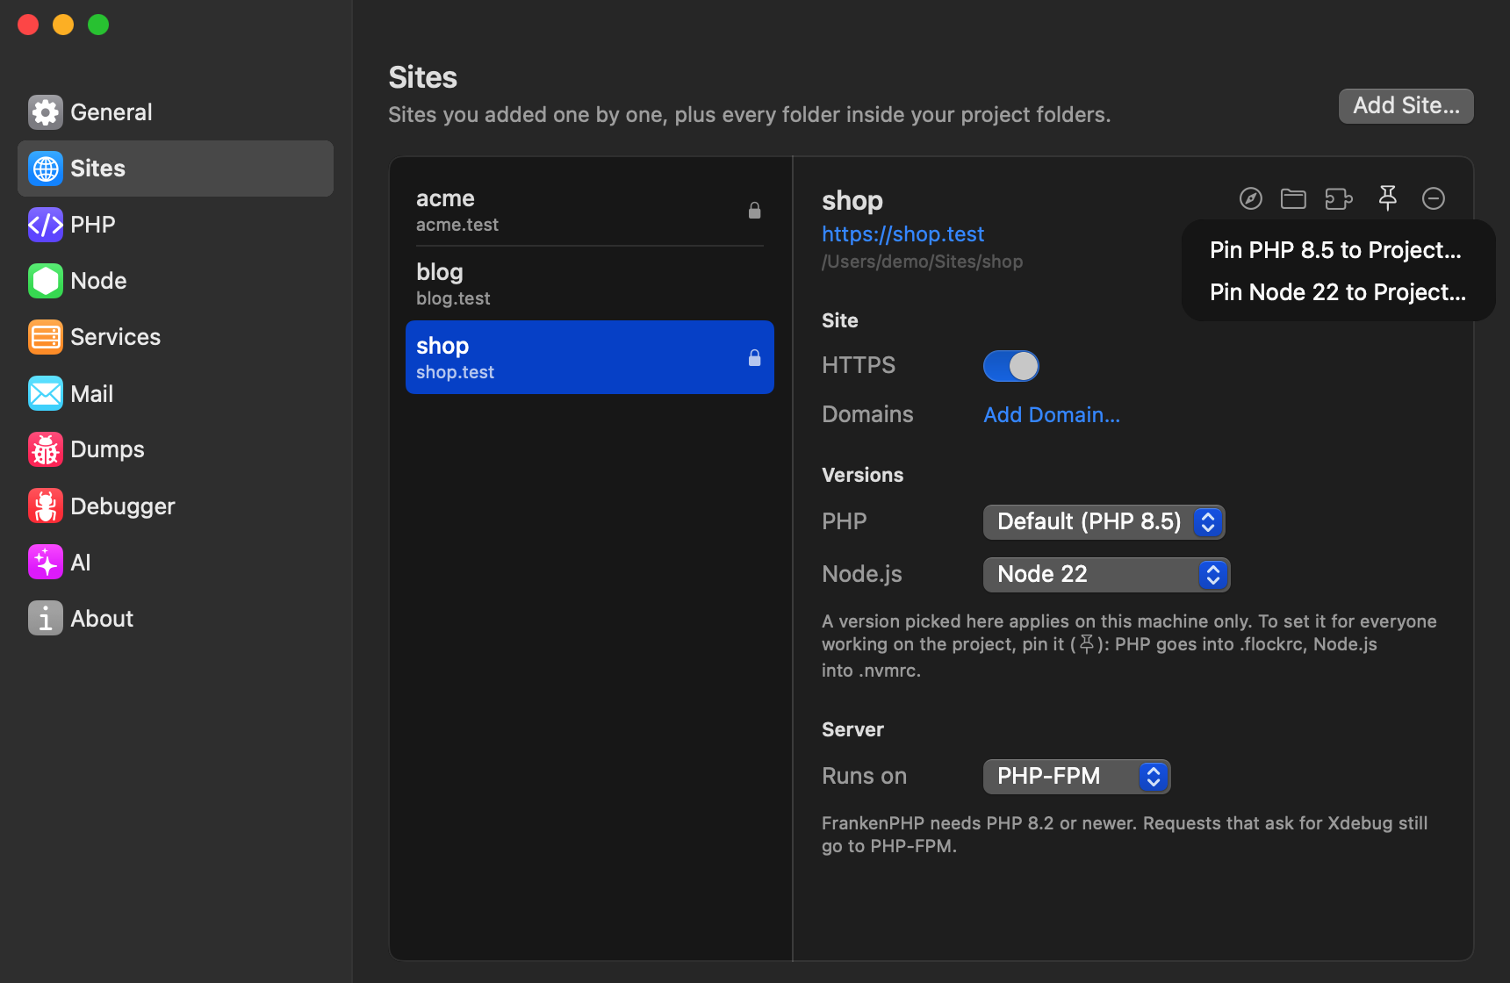Click the green zoom window button
This screenshot has height=983, width=1510.
(x=98, y=25)
